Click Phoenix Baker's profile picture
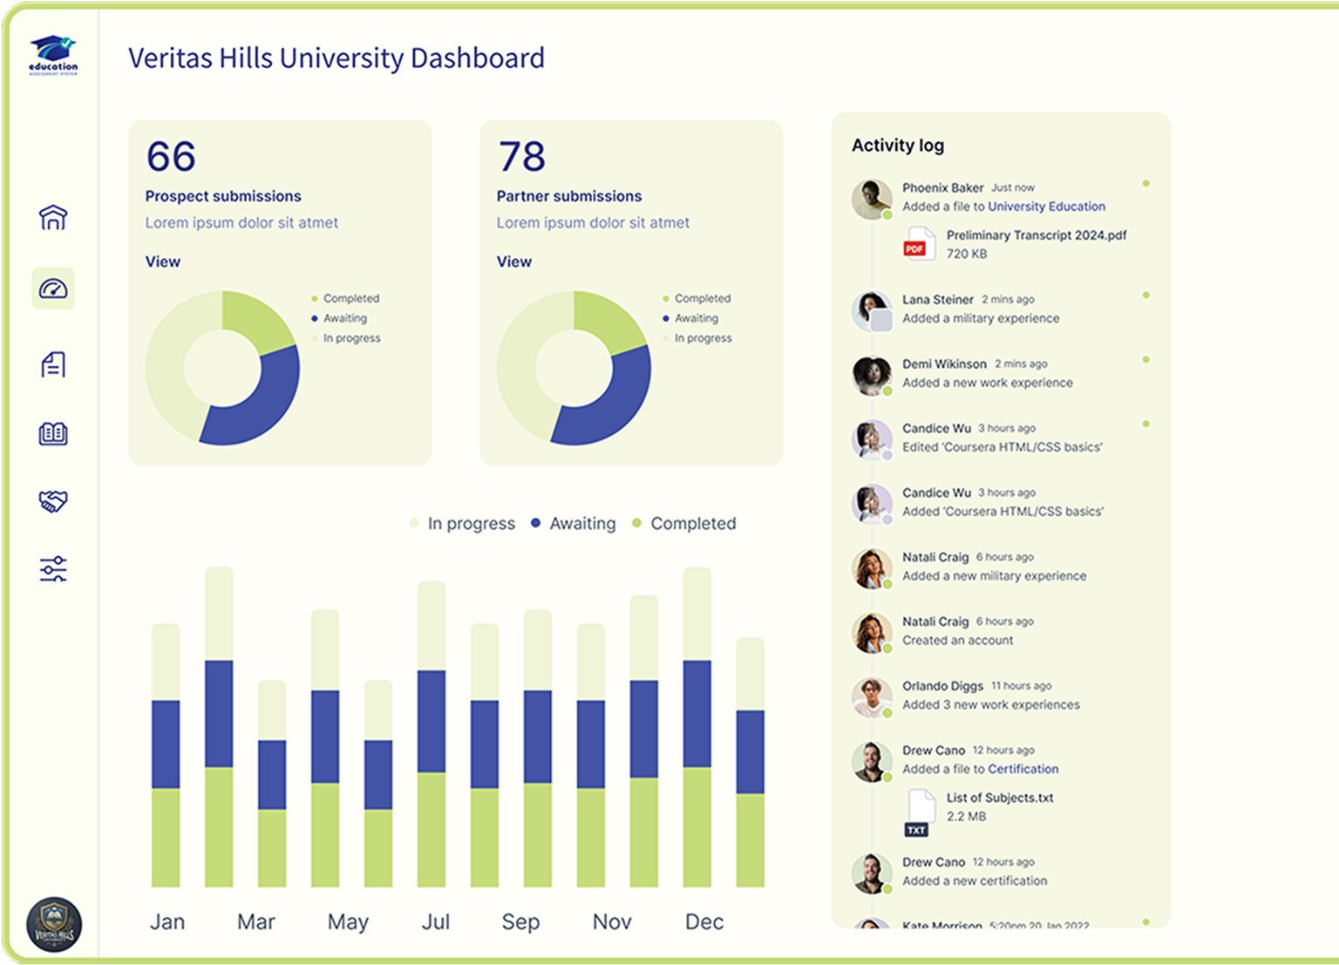The height and width of the screenshot is (965, 1339). (x=872, y=199)
